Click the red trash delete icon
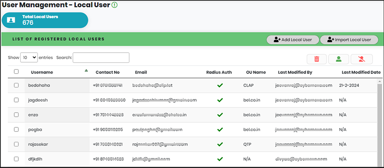The image size is (384, 168). 317,59
